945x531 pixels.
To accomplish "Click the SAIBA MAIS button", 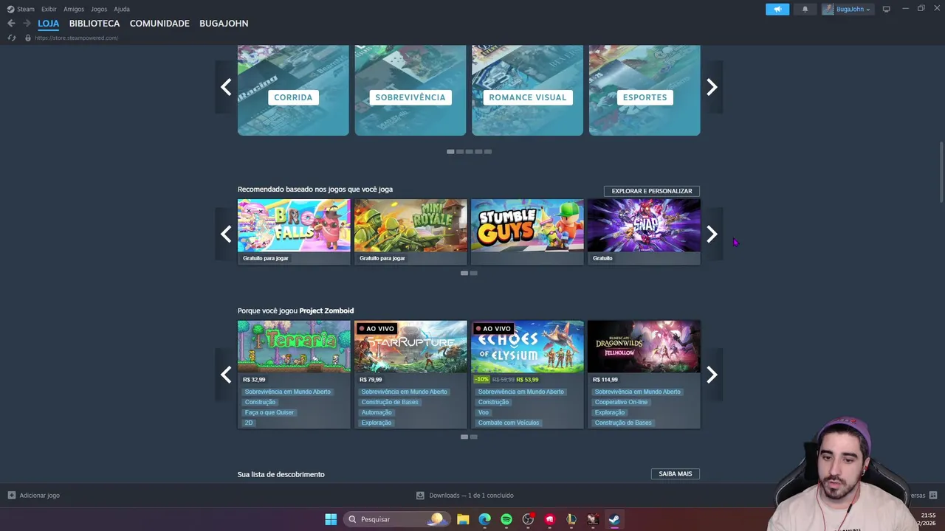I will 675,474.
